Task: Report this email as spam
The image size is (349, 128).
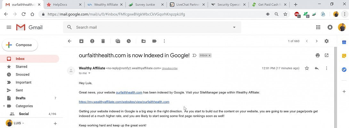Action: tap(92, 41)
